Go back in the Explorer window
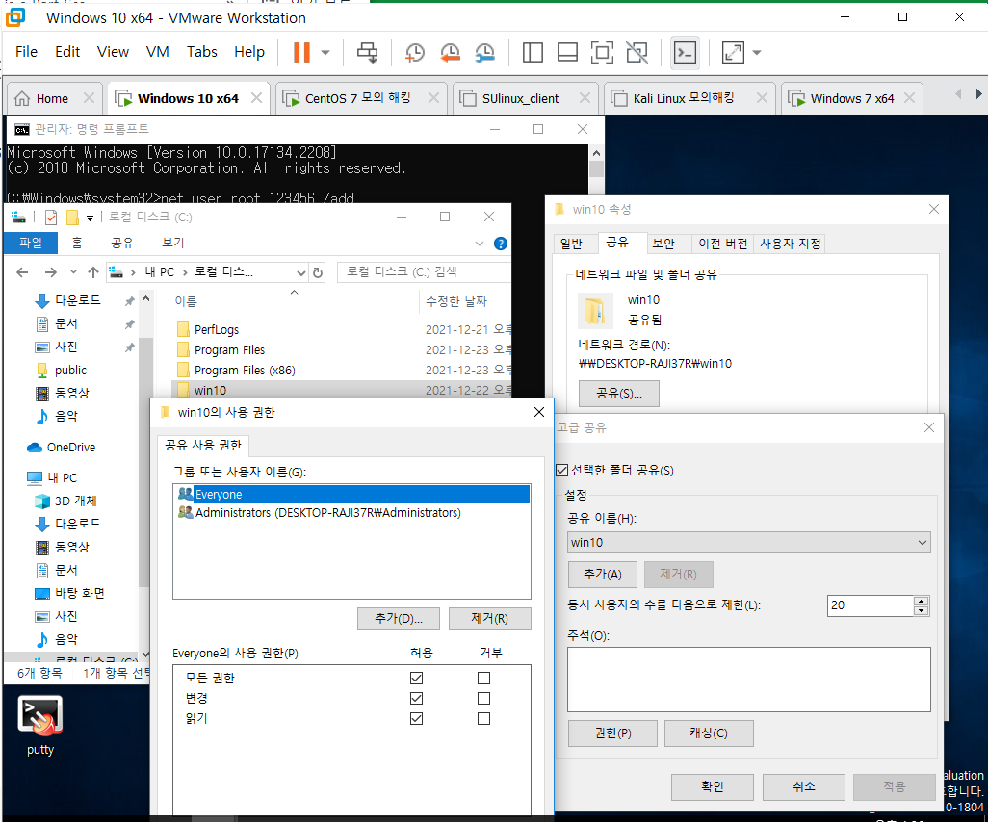This screenshot has width=988, height=822. click(x=22, y=272)
